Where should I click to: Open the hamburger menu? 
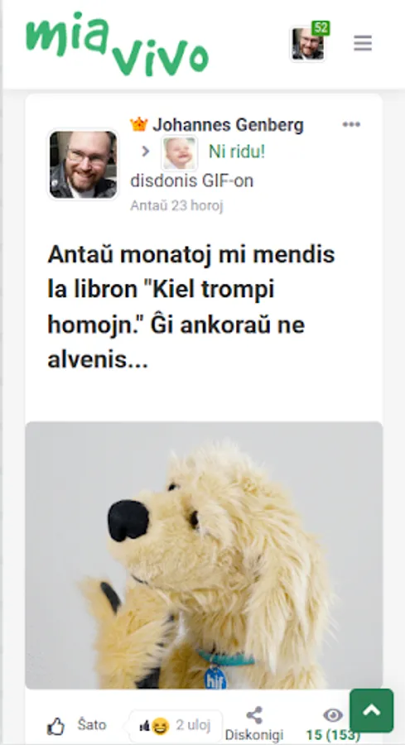tap(363, 44)
